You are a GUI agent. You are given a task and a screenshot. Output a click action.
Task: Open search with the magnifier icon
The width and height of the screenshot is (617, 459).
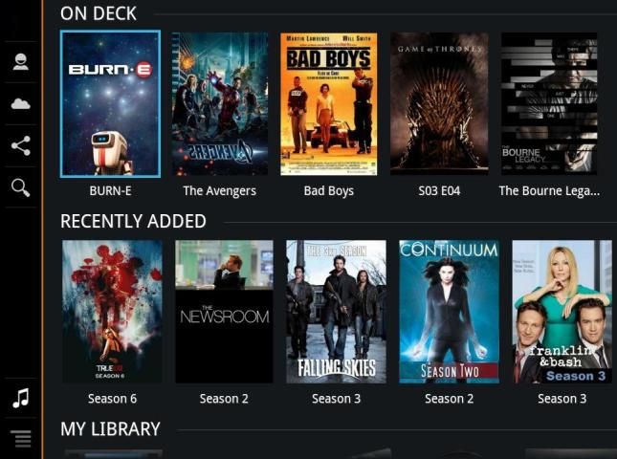[x=20, y=187]
